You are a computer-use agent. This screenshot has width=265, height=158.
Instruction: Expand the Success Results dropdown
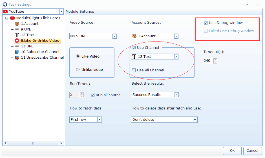(x=176, y=95)
